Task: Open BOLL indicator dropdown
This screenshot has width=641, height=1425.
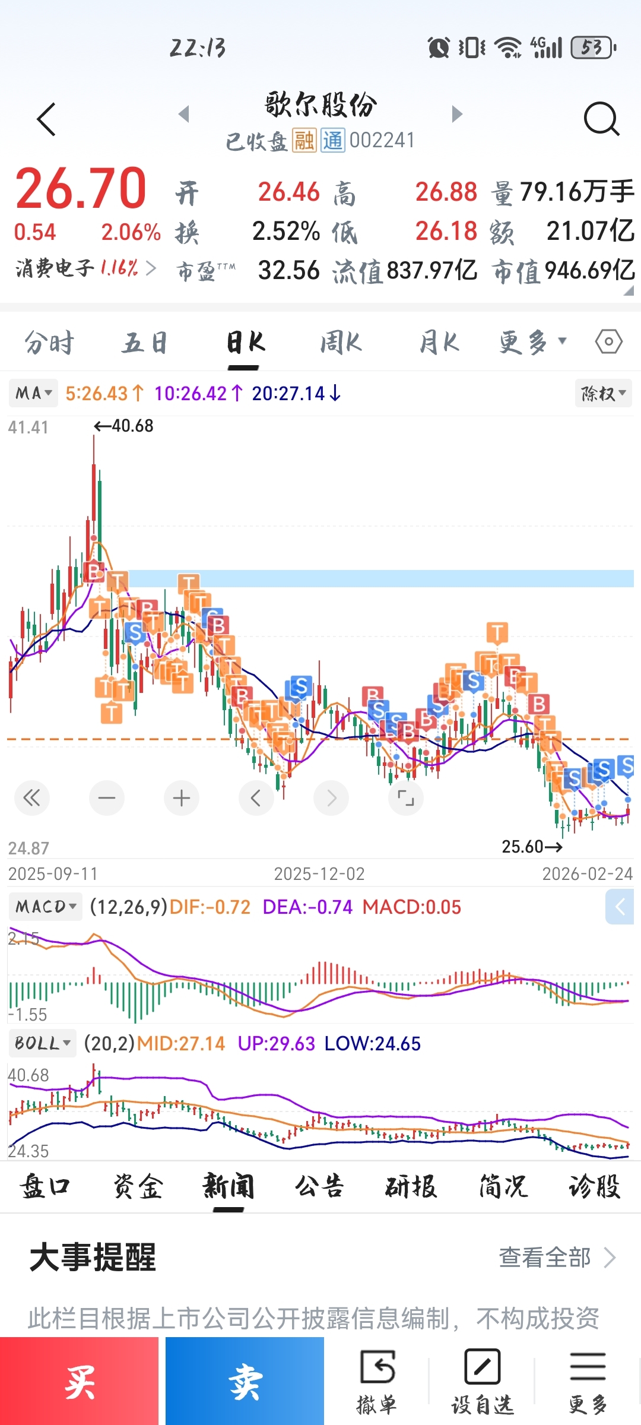Action: point(42,1043)
